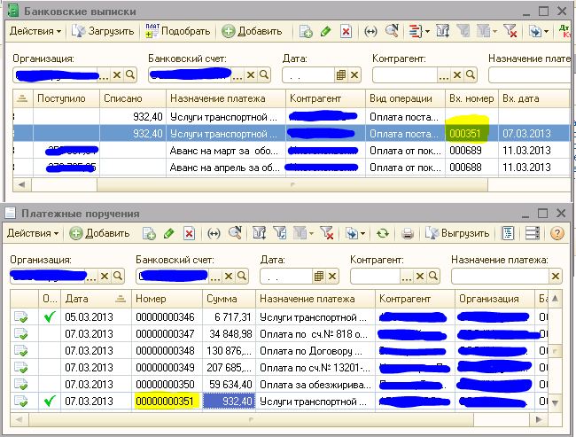
Task: Click magnifier search icon in Банковские выписки toolbar
Action: point(392,31)
